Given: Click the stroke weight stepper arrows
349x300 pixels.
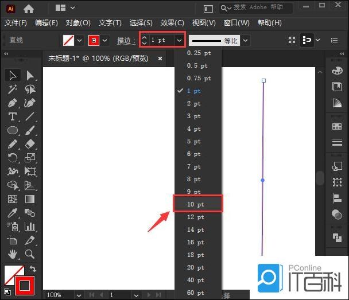Looking at the screenshot, I should pos(144,40).
